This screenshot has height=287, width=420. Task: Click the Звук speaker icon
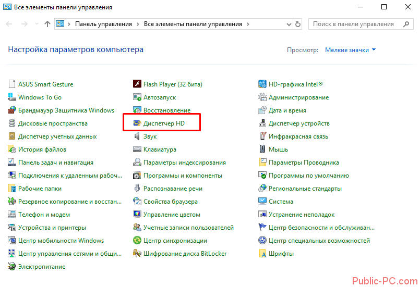tap(137, 136)
